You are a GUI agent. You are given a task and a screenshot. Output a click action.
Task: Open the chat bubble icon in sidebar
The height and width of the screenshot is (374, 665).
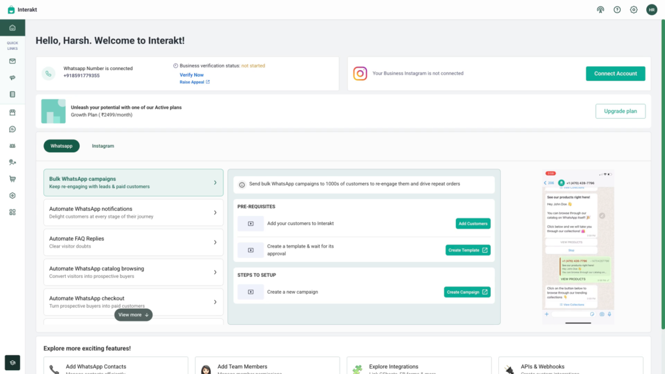point(12,129)
